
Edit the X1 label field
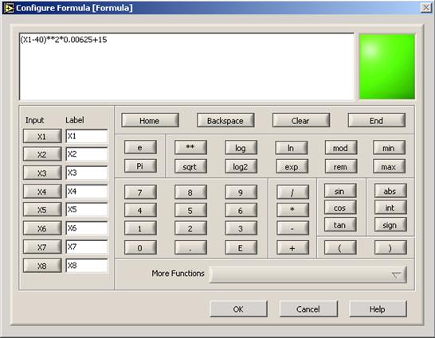click(87, 136)
